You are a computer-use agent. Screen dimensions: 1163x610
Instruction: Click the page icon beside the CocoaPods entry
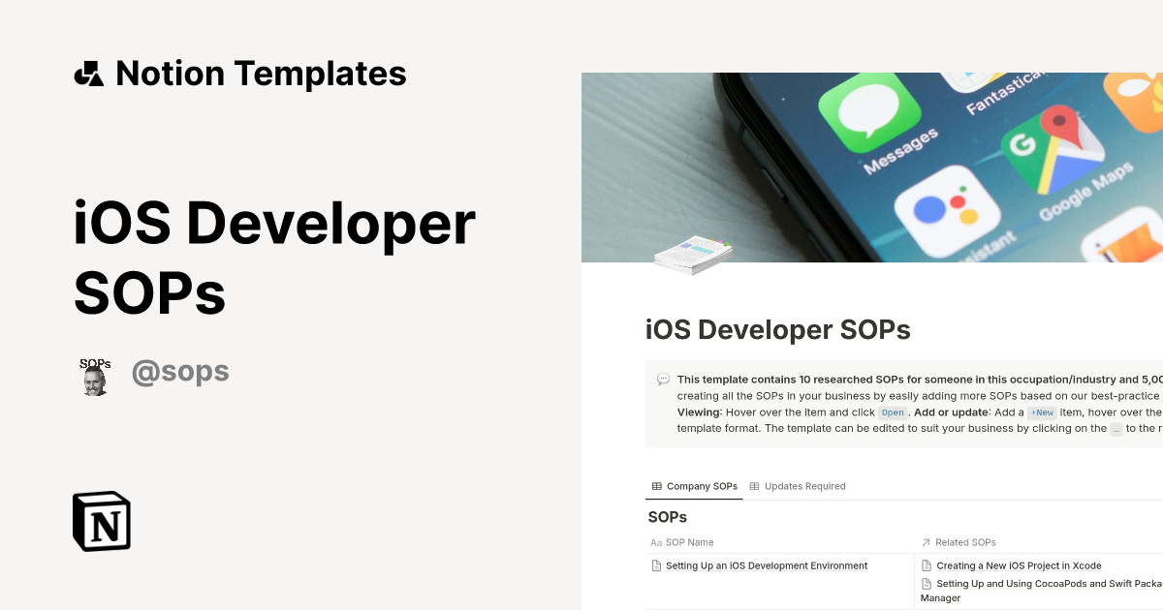[926, 585]
